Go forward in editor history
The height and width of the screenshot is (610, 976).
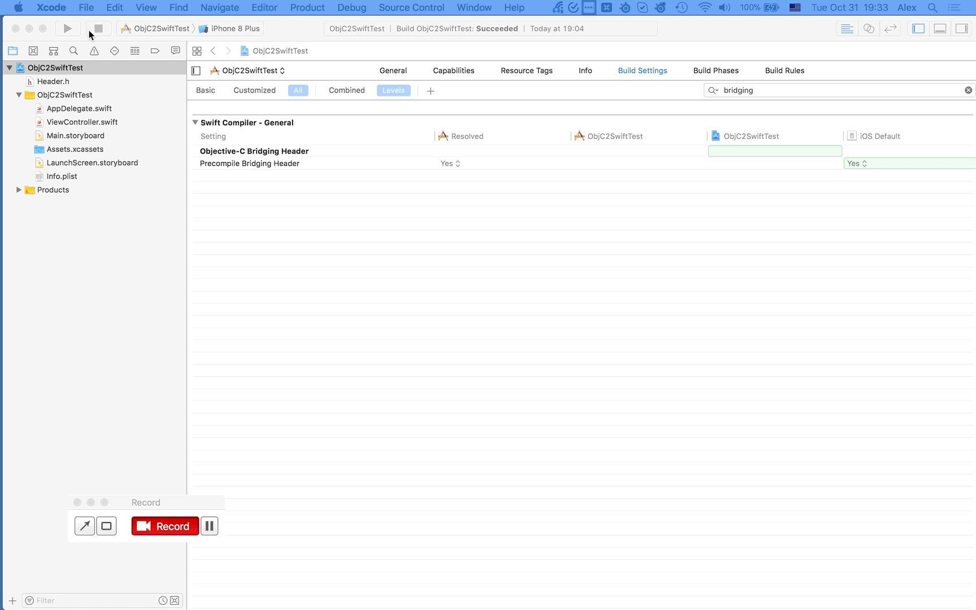pyautogui.click(x=228, y=51)
